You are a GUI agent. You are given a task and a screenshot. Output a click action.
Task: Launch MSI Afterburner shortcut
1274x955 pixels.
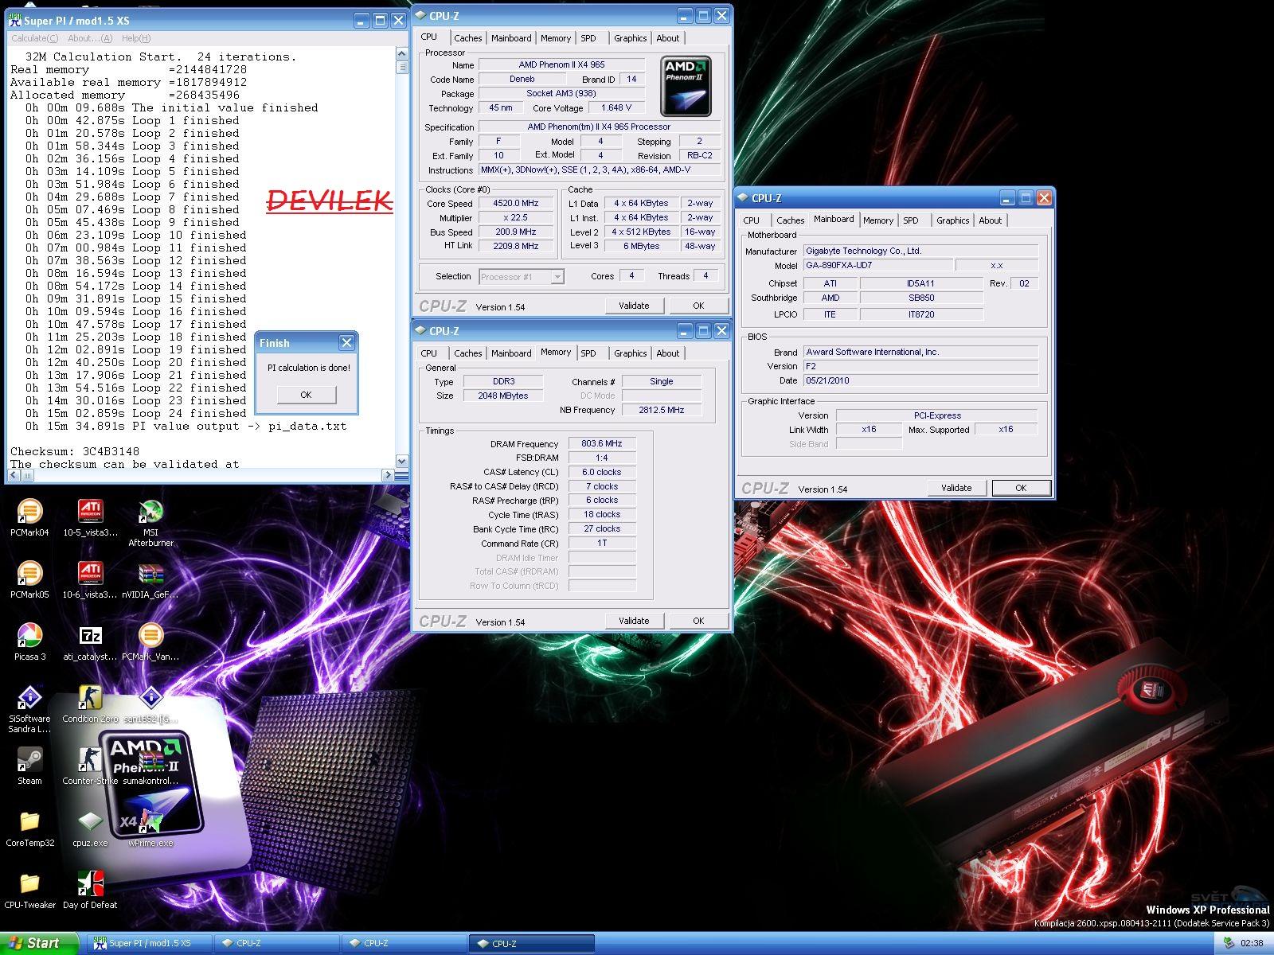point(150,523)
